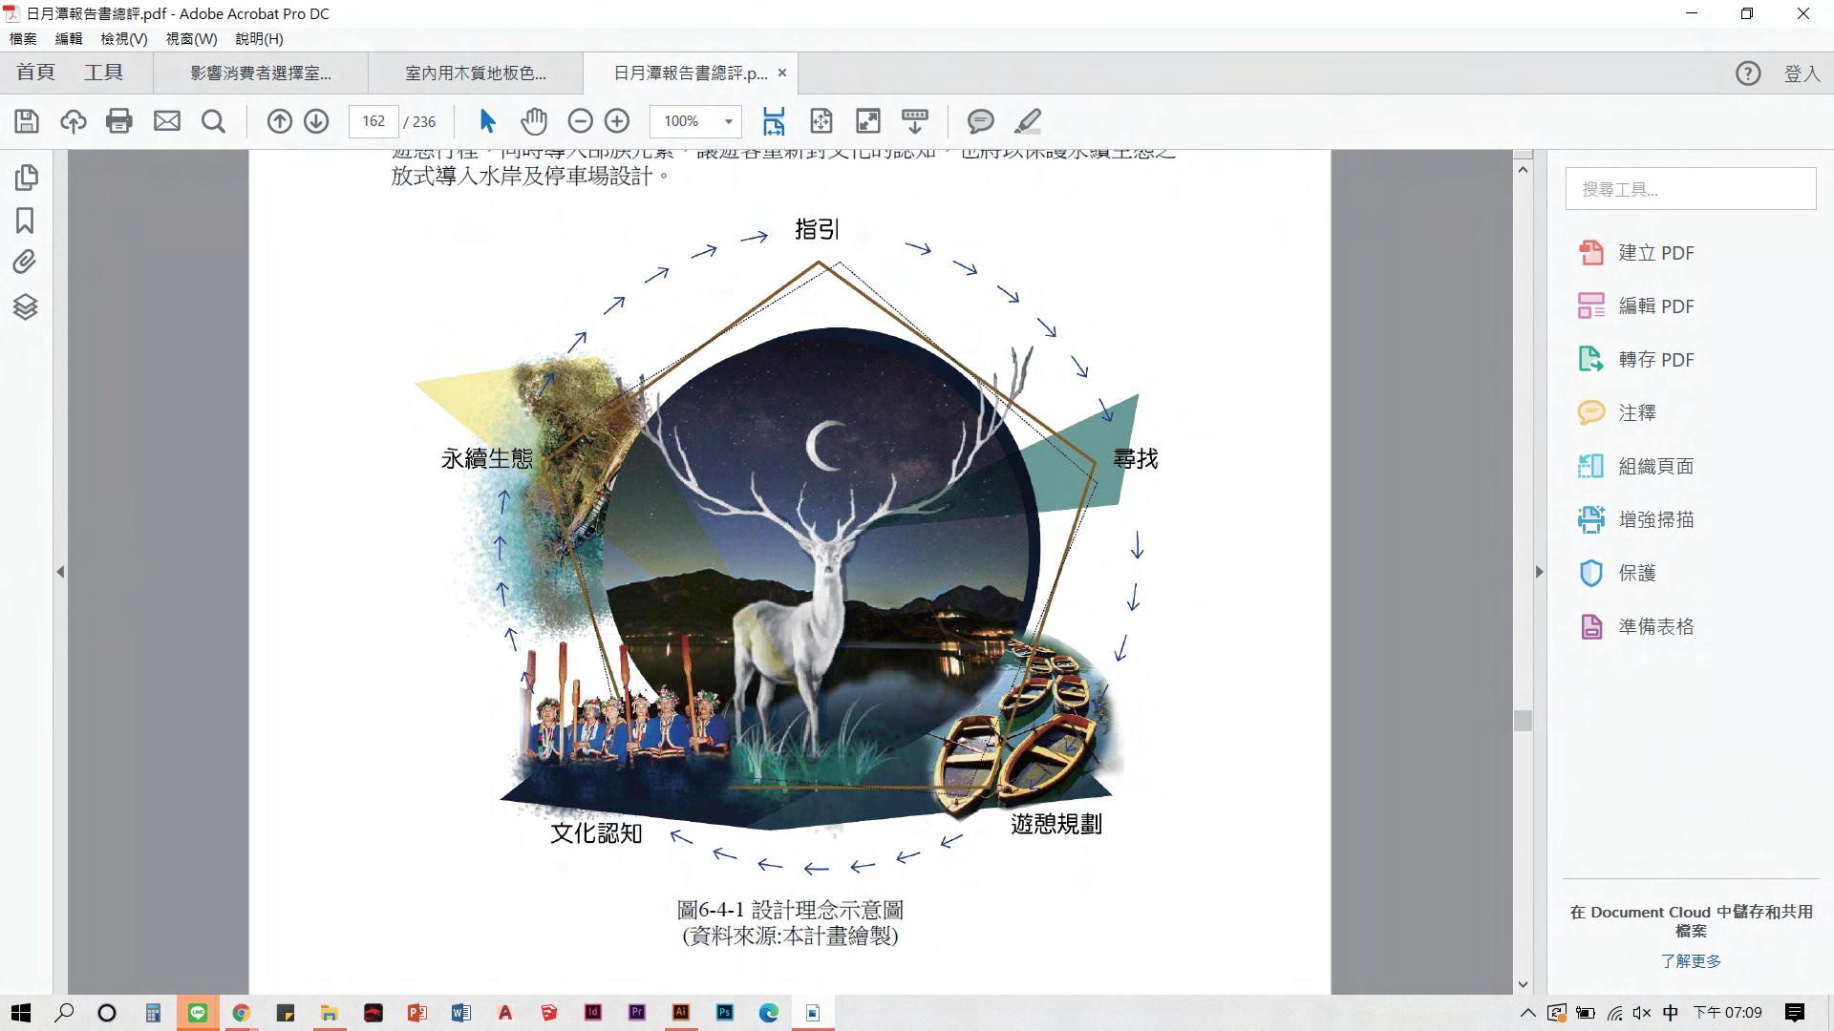Open the 檢視(V) menu
The height and width of the screenshot is (1031, 1834).
pos(124,39)
